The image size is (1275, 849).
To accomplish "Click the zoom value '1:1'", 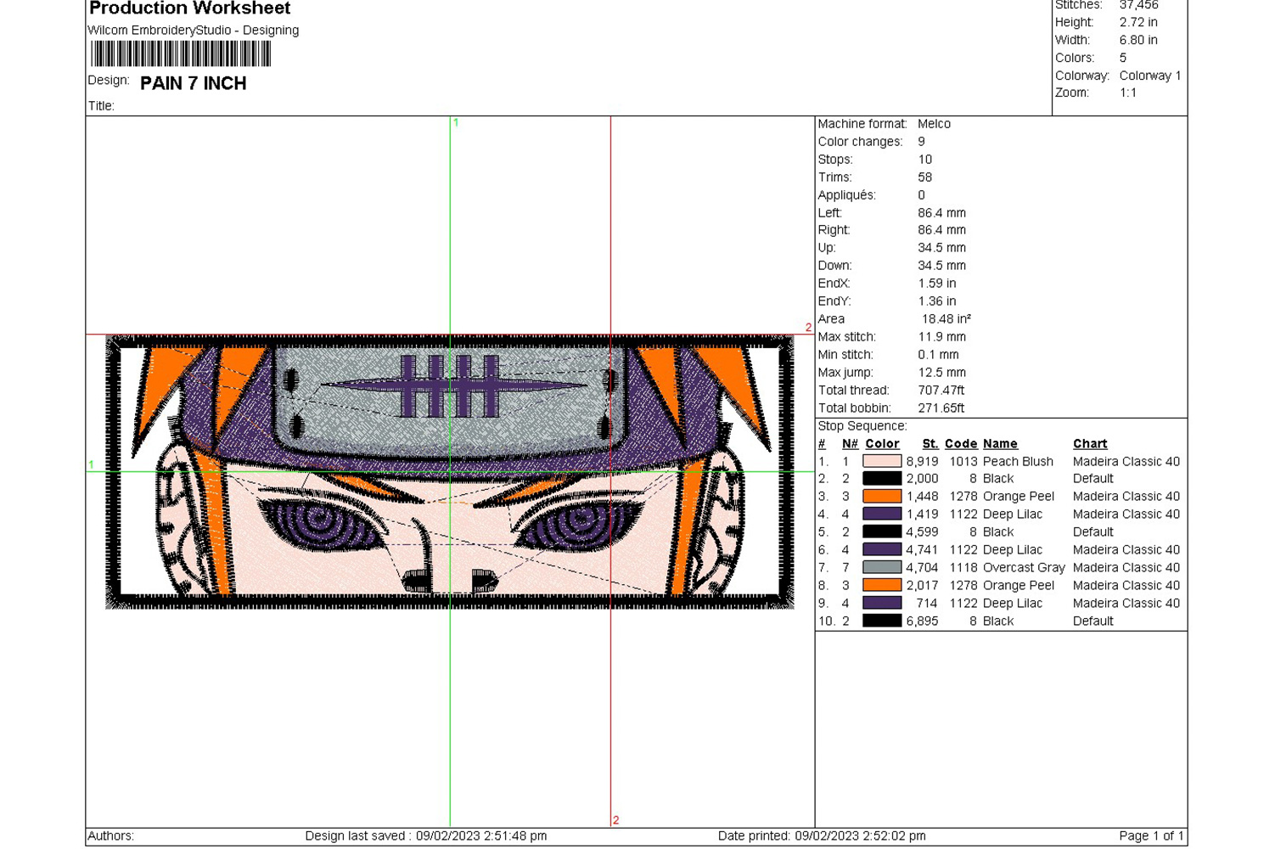I will tap(1128, 93).
